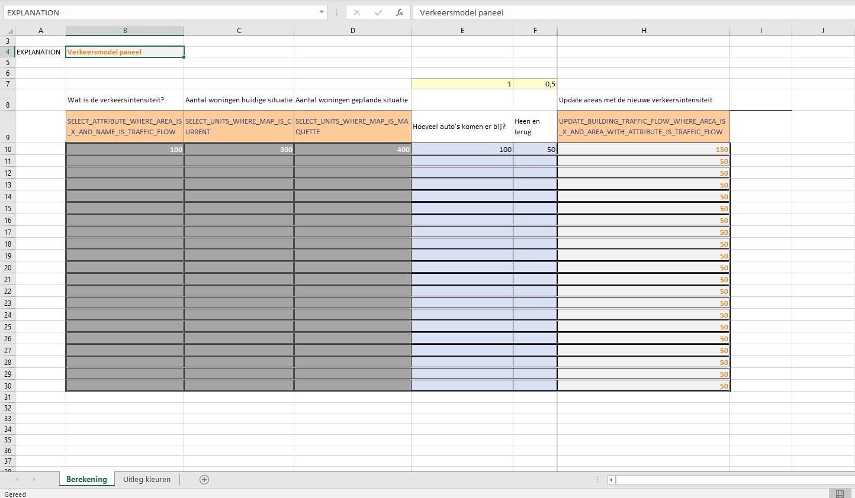Click the next sheet navigation arrow
The image size is (855, 498).
click(x=34, y=480)
